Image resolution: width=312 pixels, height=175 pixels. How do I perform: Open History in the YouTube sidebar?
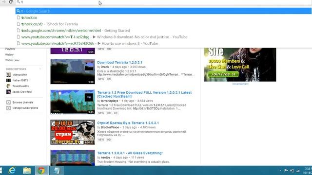pyautogui.click(x=9, y=54)
